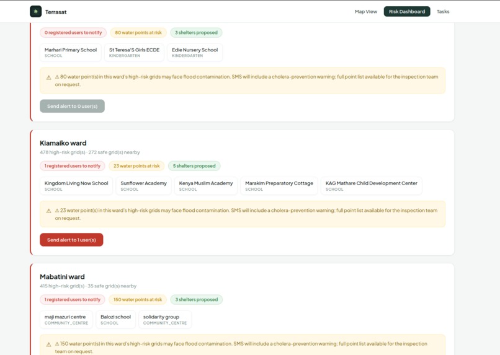Open solidarity group community centre card
The height and width of the screenshot is (355, 500).
[165, 319]
